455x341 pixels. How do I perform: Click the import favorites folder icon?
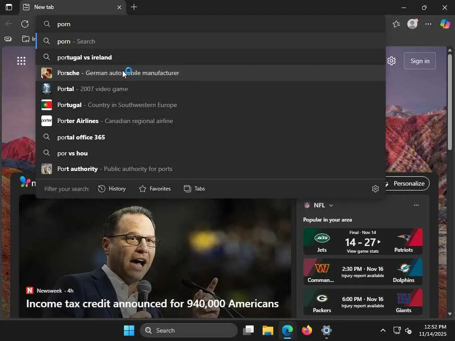[26, 39]
